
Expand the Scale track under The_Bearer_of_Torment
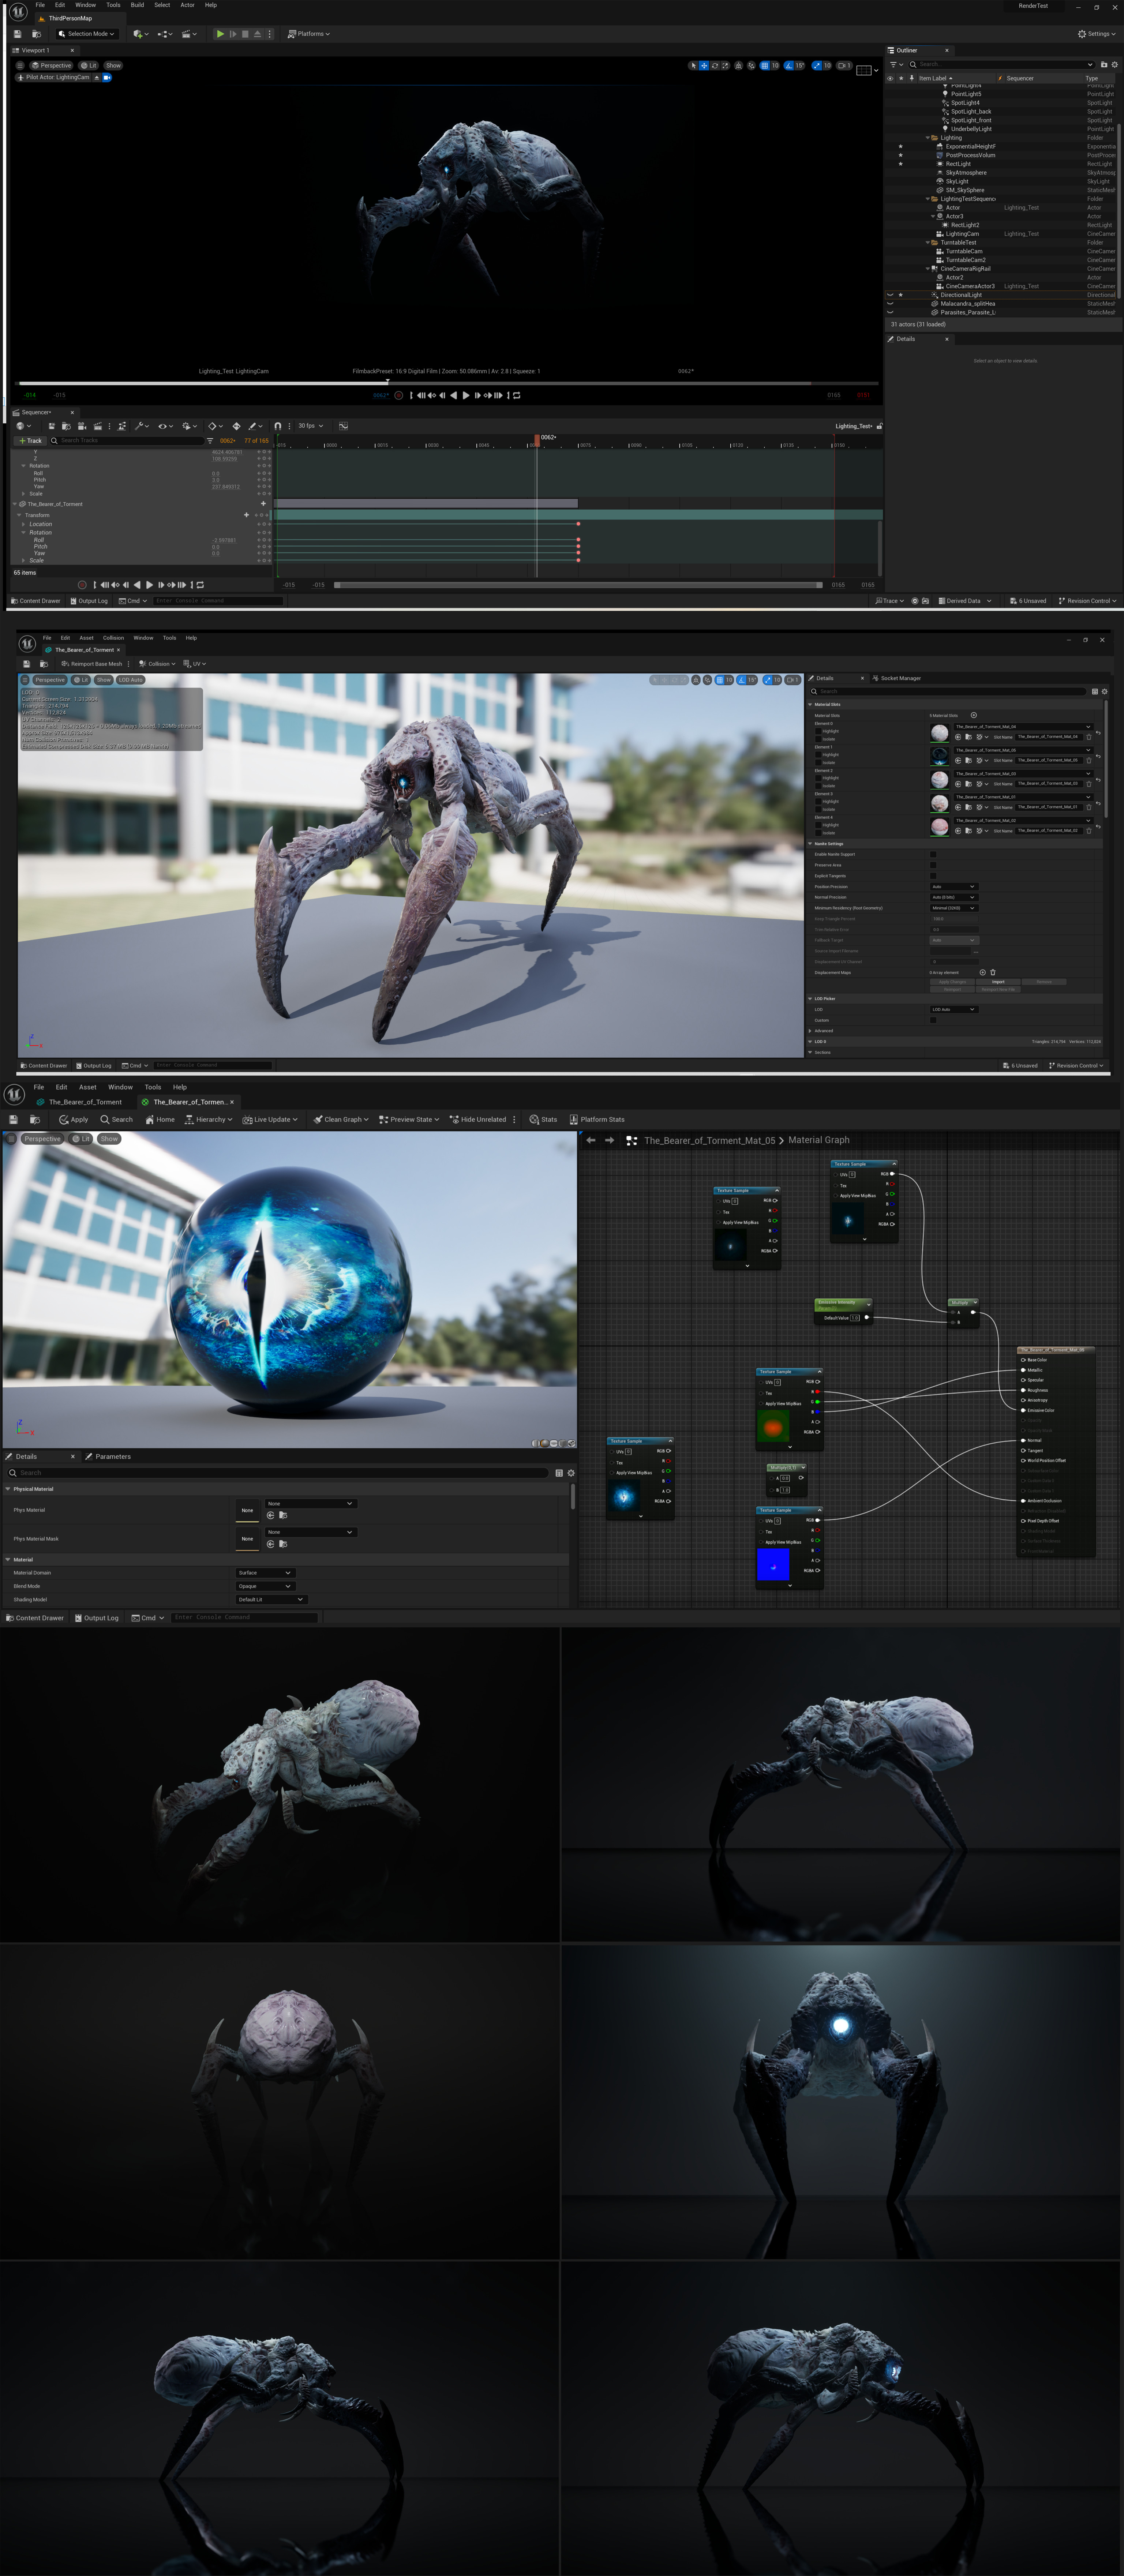click(23, 560)
